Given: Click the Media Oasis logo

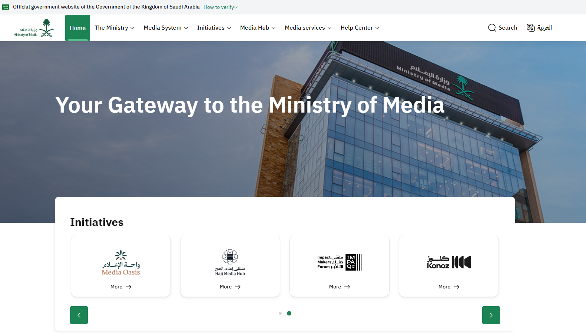Looking at the screenshot, I should click(x=121, y=263).
